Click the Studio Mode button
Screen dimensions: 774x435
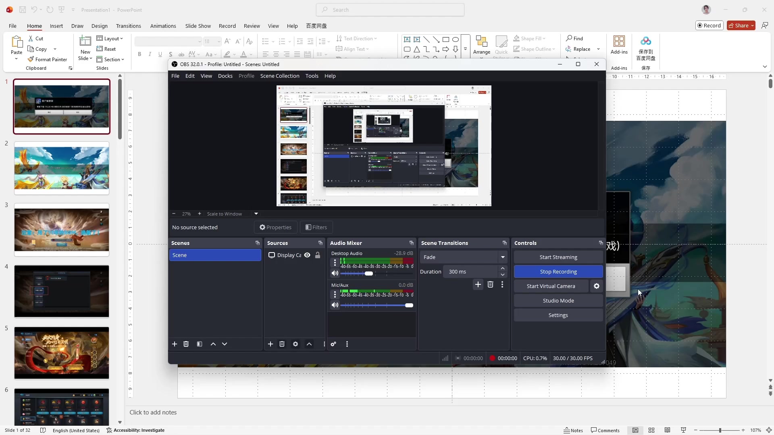pyautogui.click(x=558, y=300)
